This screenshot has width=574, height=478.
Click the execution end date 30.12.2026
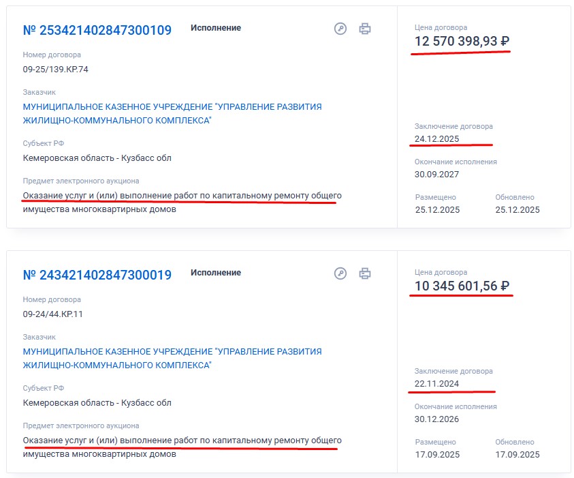(436, 419)
